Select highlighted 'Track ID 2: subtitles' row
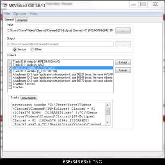The width and height of the screenshot is (165, 165). 63,68
